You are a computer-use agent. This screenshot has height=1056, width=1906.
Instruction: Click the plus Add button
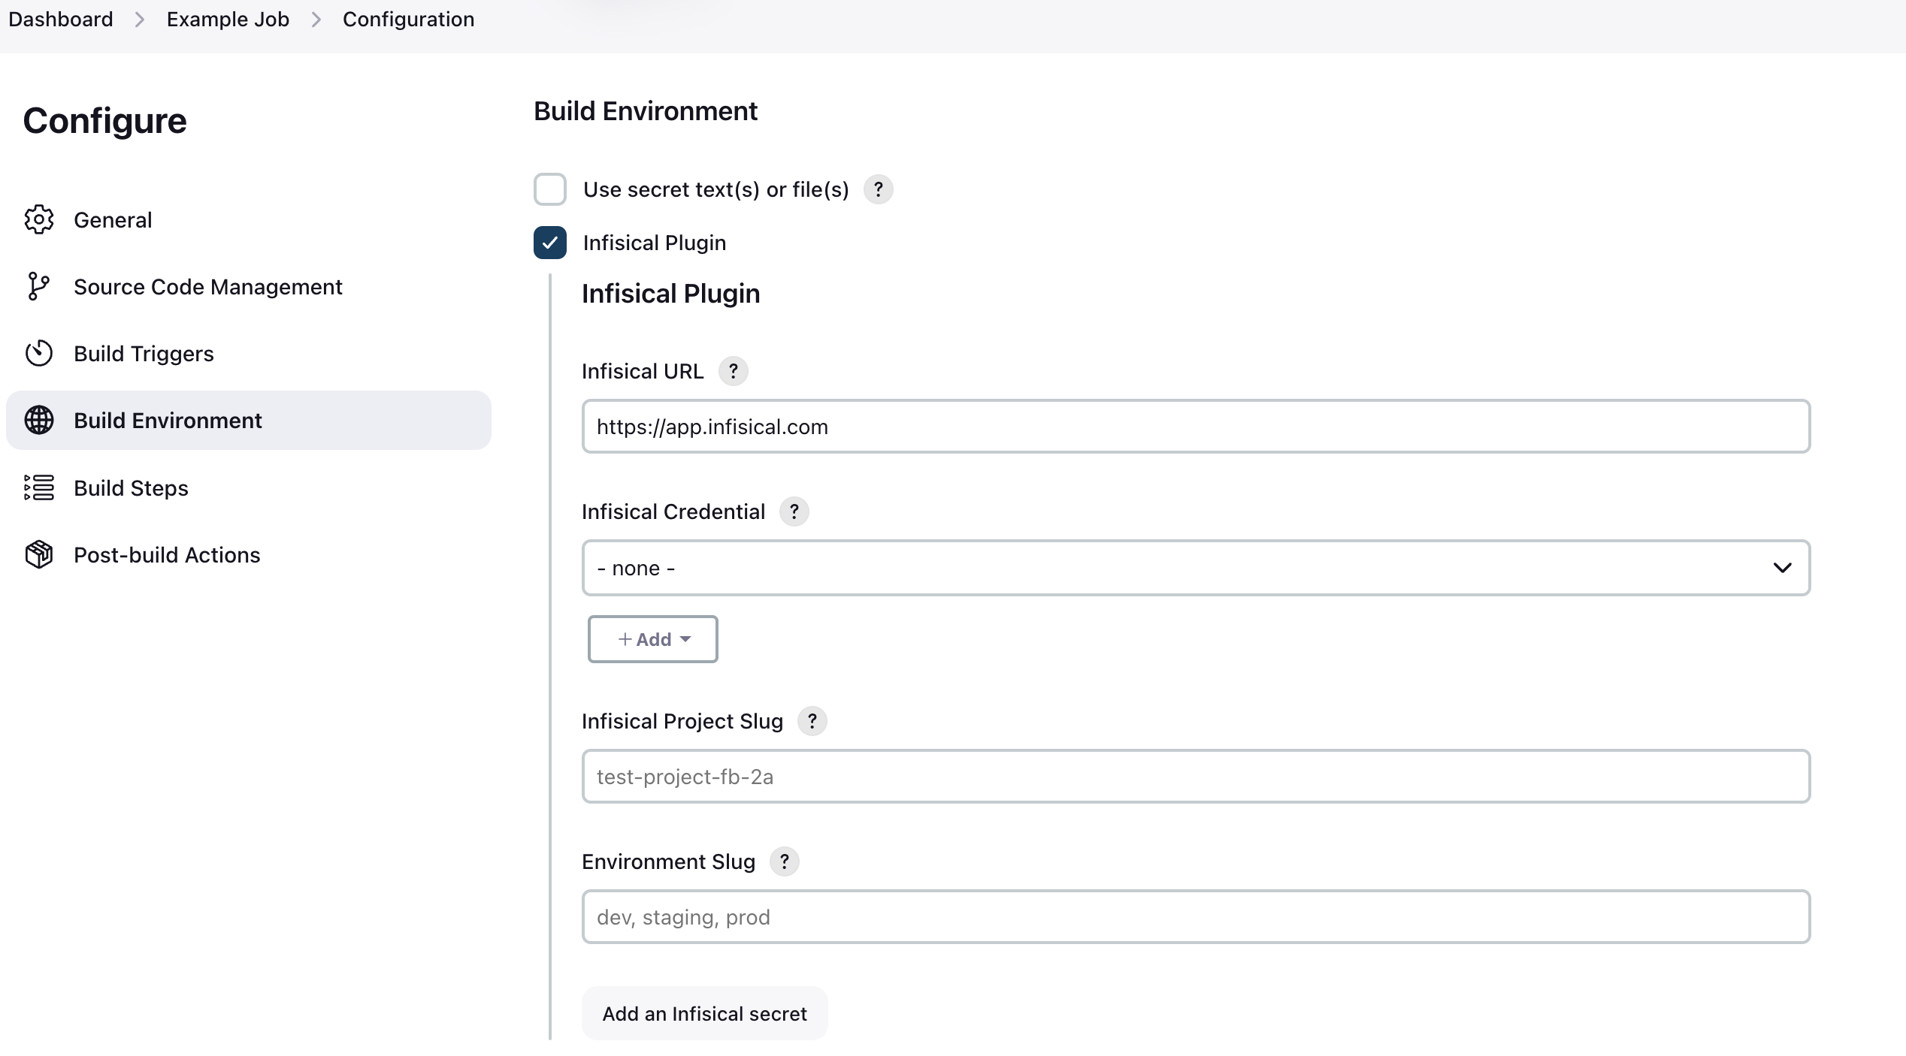coord(653,637)
